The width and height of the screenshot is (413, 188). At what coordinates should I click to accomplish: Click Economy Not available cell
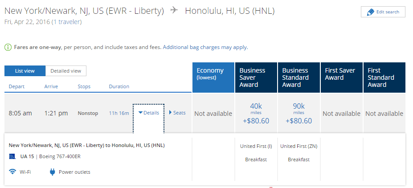213,114
